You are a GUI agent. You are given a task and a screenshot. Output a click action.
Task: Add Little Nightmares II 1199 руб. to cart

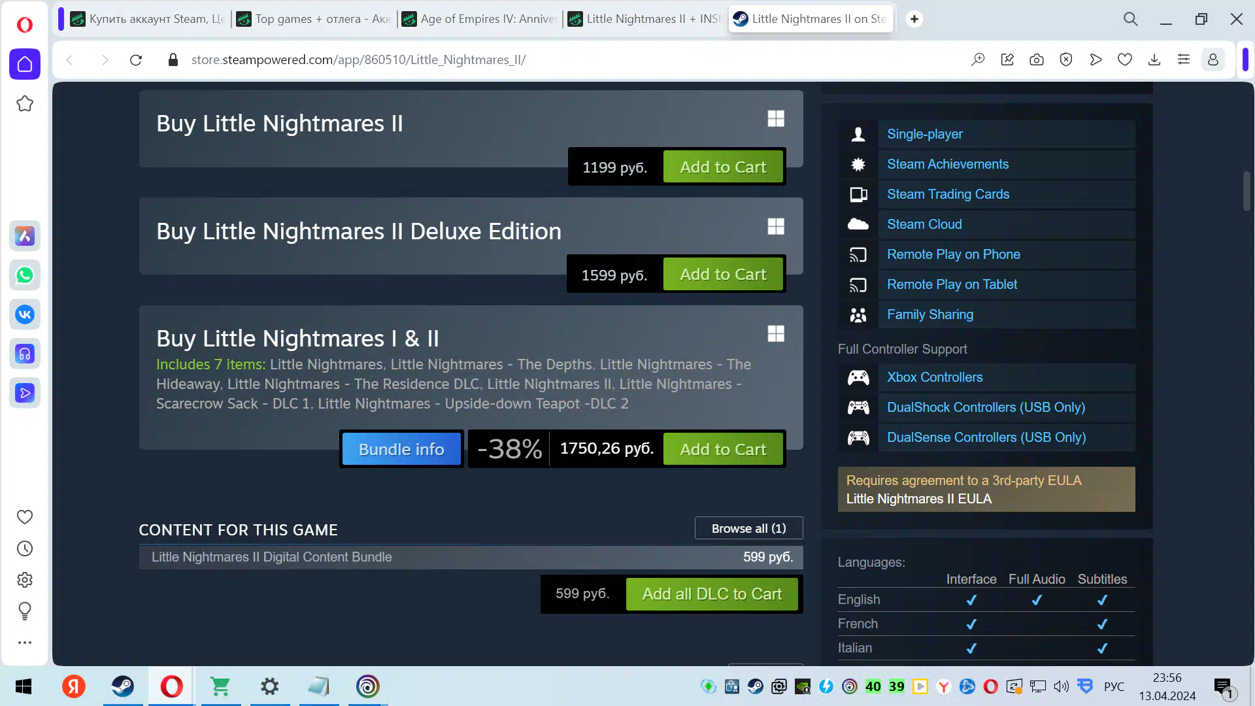click(x=723, y=167)
